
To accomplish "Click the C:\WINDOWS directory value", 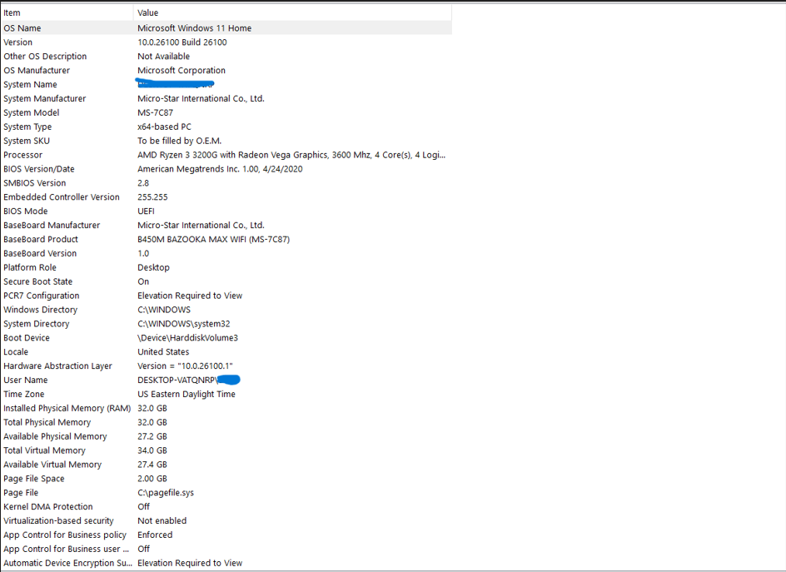I will [164, 309].
